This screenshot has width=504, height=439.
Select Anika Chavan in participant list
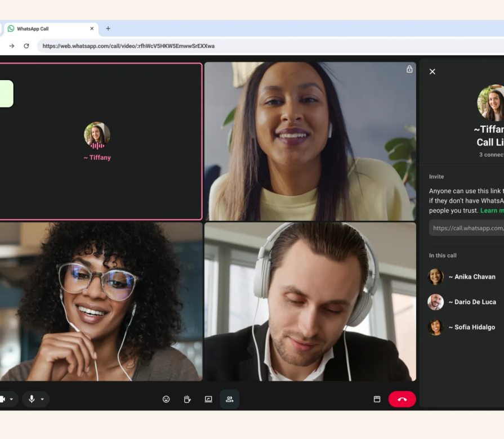point(466,277)
